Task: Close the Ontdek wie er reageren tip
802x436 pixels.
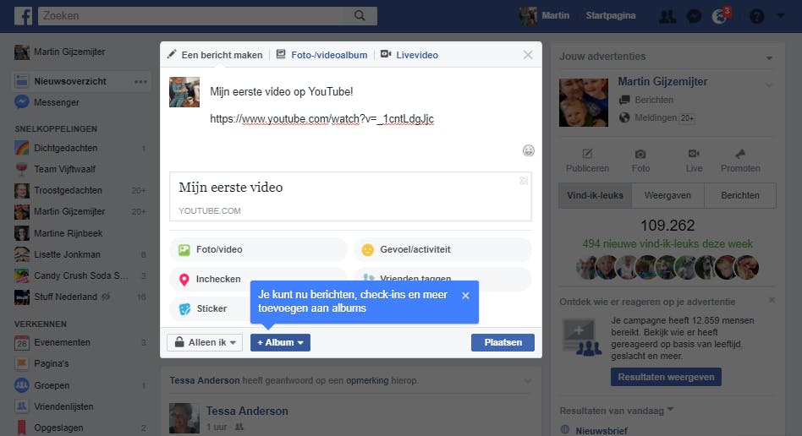Action: coord(772,300)
